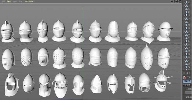Toggle the viewport maximize layout icon

(180, 2)
